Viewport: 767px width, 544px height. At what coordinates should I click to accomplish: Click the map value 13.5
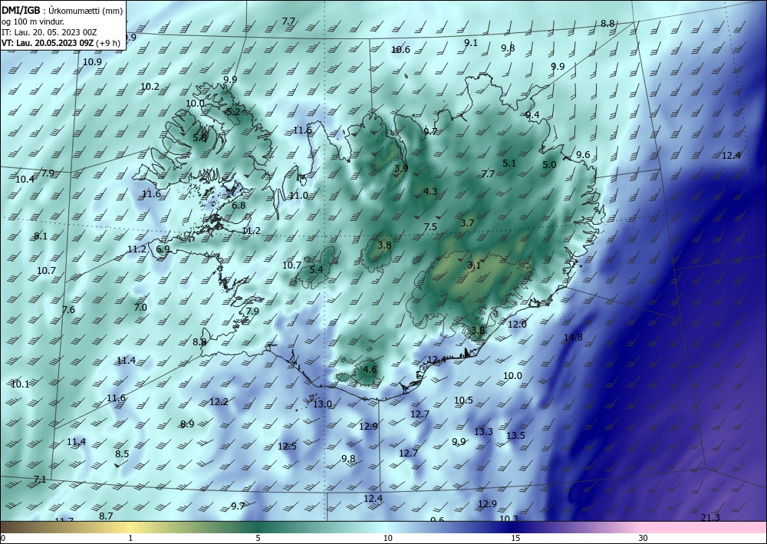(515, 435)
